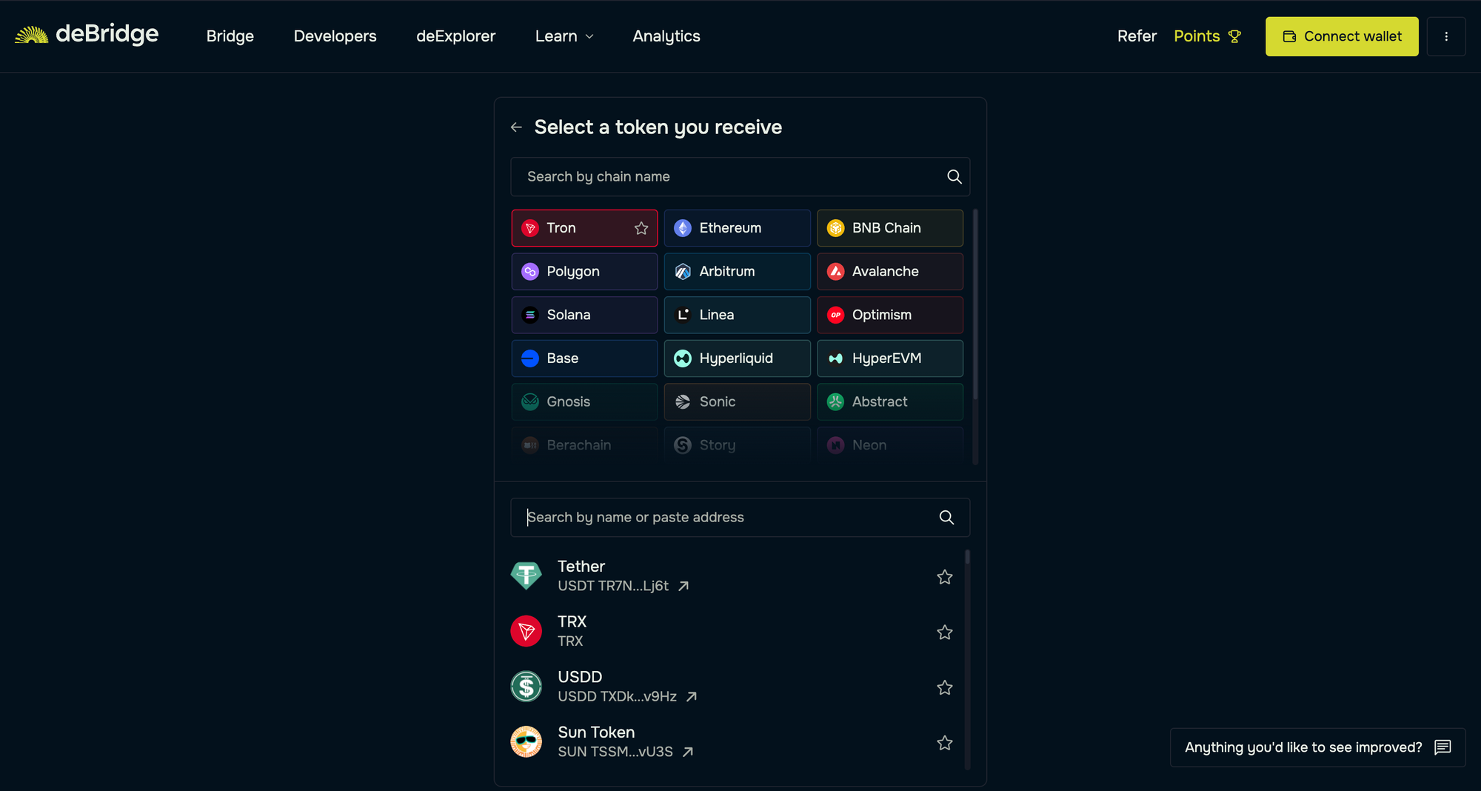The width and height of the screenshot is (1481, 791).
Task: Go to deExplorer page
Action: (455, 36)
